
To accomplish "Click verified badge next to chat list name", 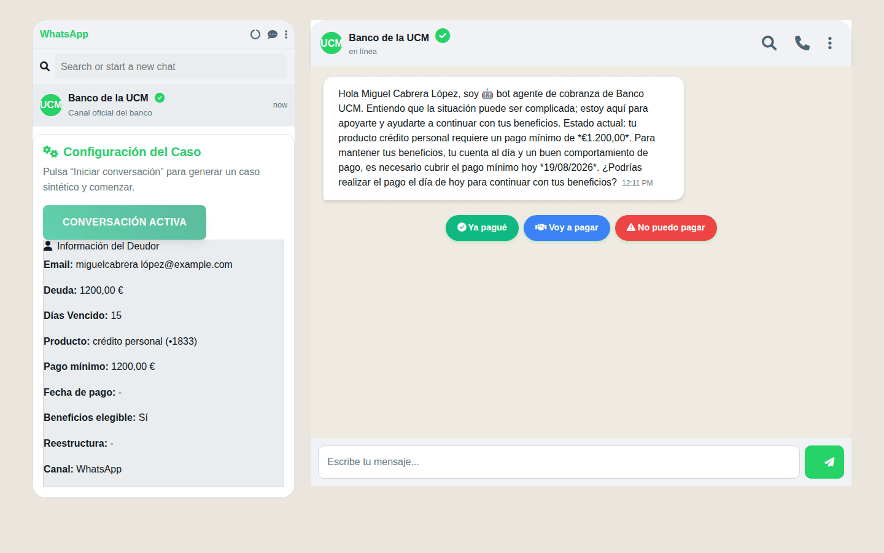I will (x=160, y=98).
